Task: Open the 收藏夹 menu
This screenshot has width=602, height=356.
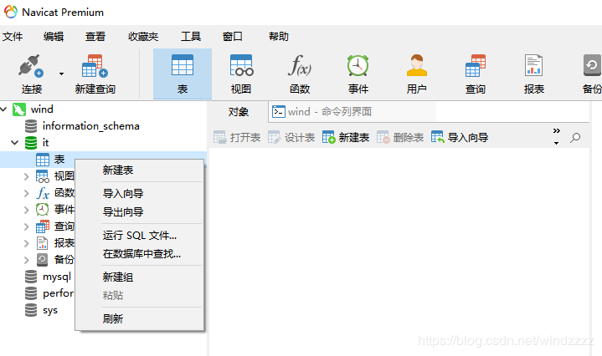Action: pyautogui.click(x=143, y=37)
